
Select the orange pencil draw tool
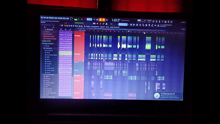click(65, 26)
